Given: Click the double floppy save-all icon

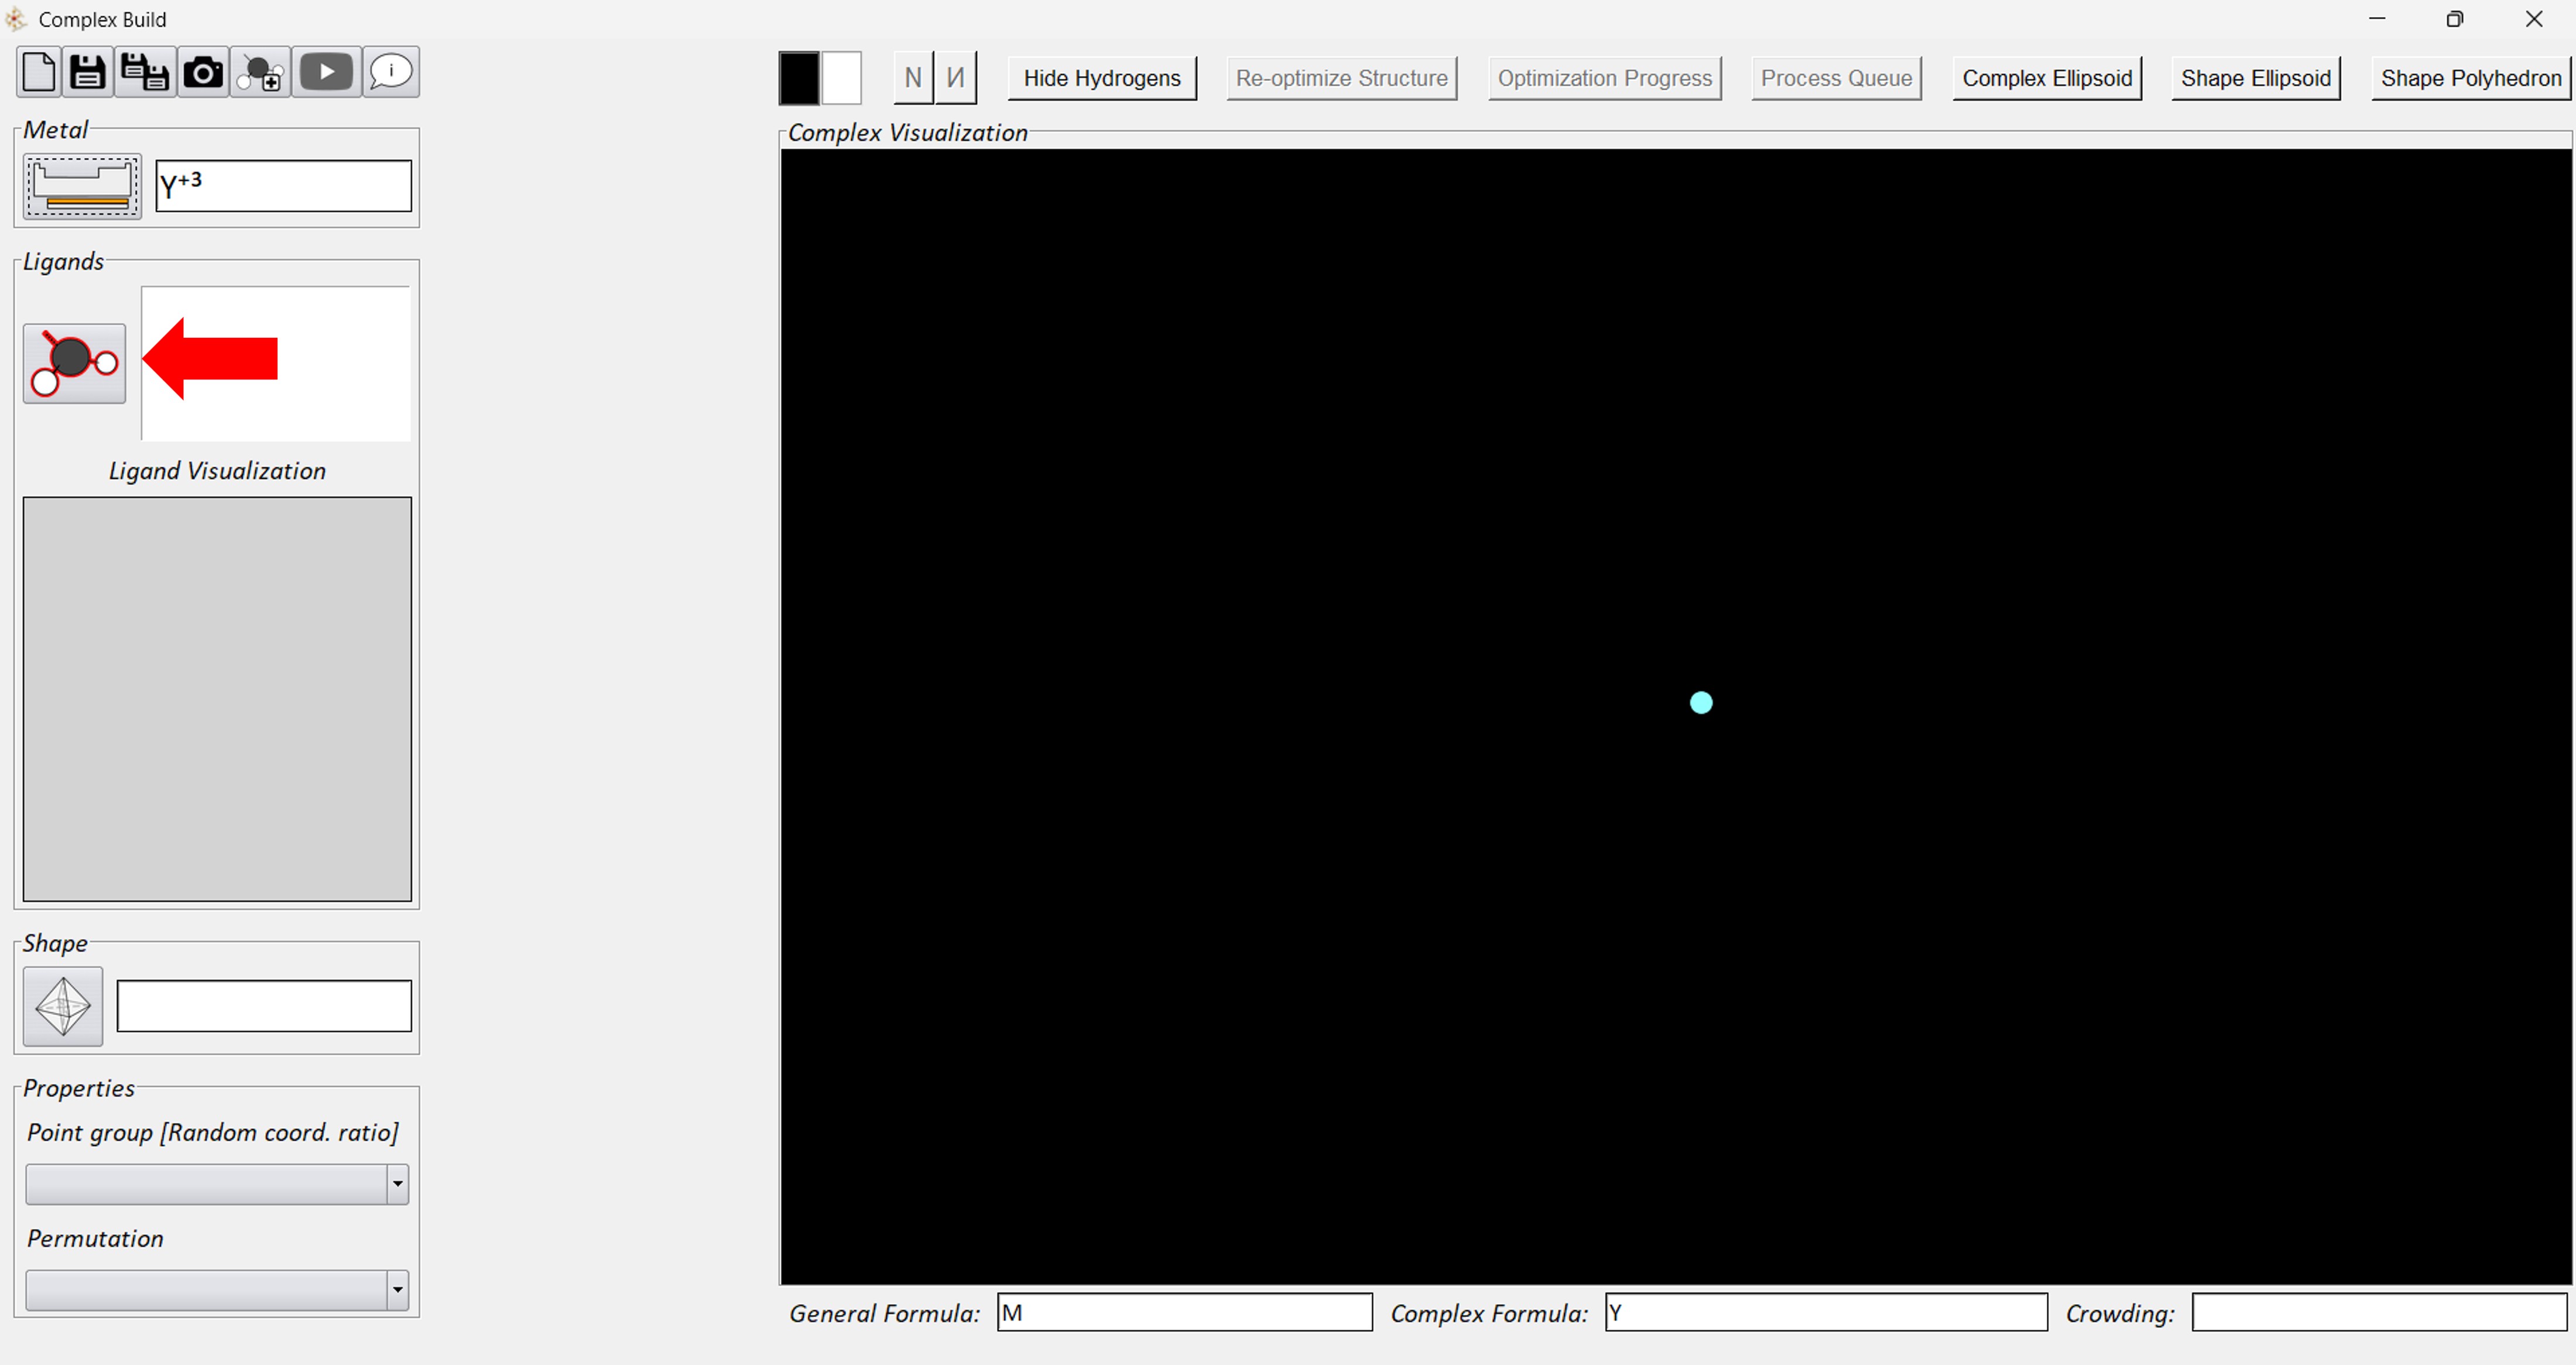Looking at the screenshot, I should click(145, 72).
